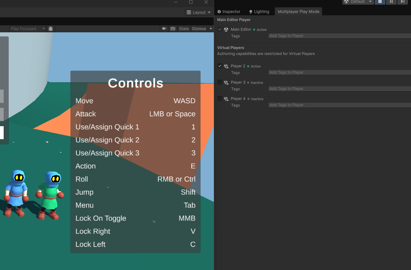This screenshot has height=270, width=411.
Task: Select the Multiplayer Play Mode tab
Action: (298, 12)
